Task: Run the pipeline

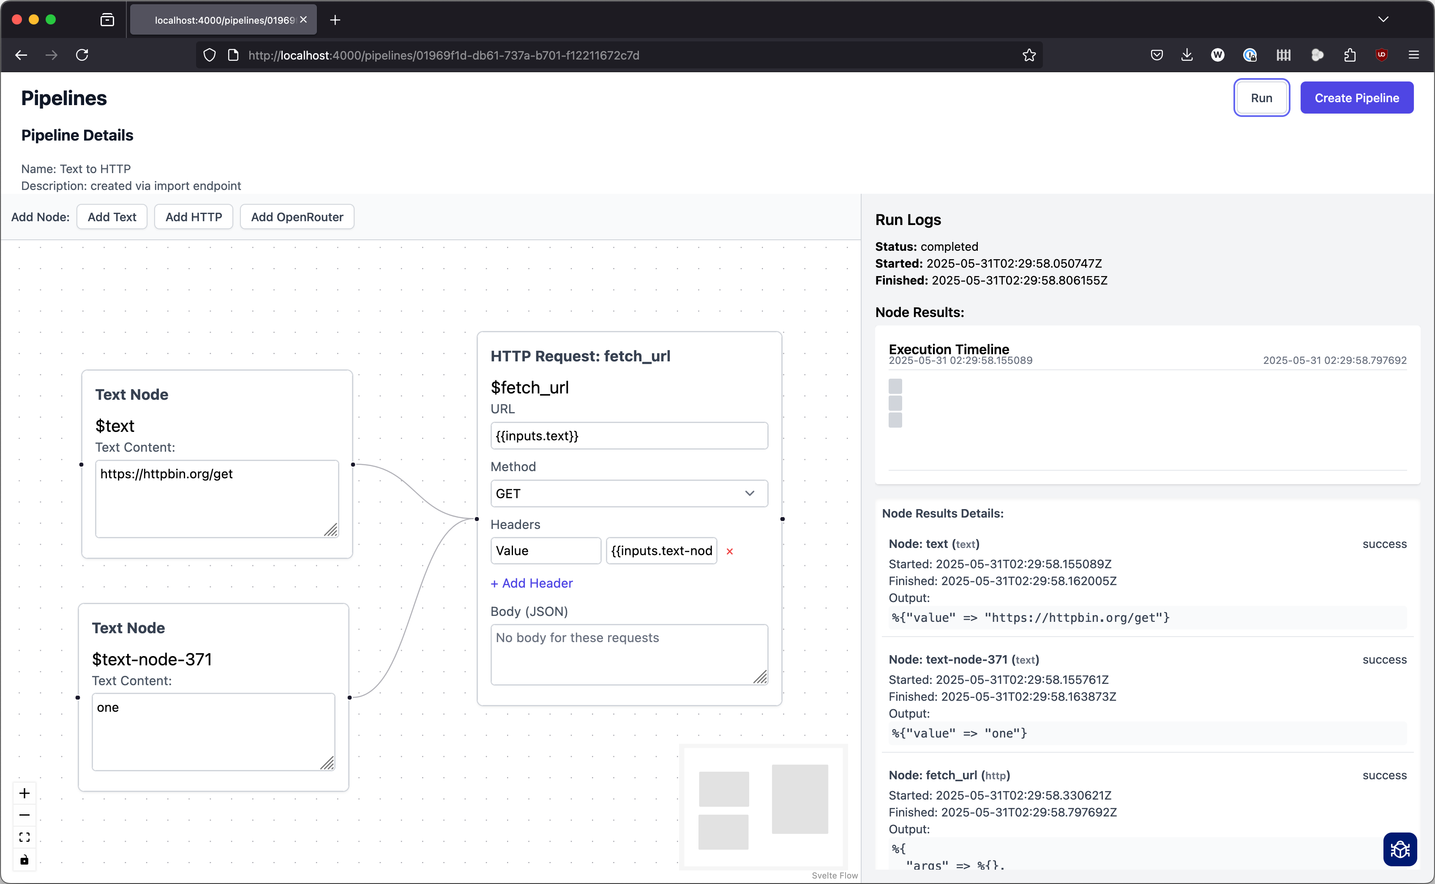Action: pyautogui.click(x=1261, y=98)
